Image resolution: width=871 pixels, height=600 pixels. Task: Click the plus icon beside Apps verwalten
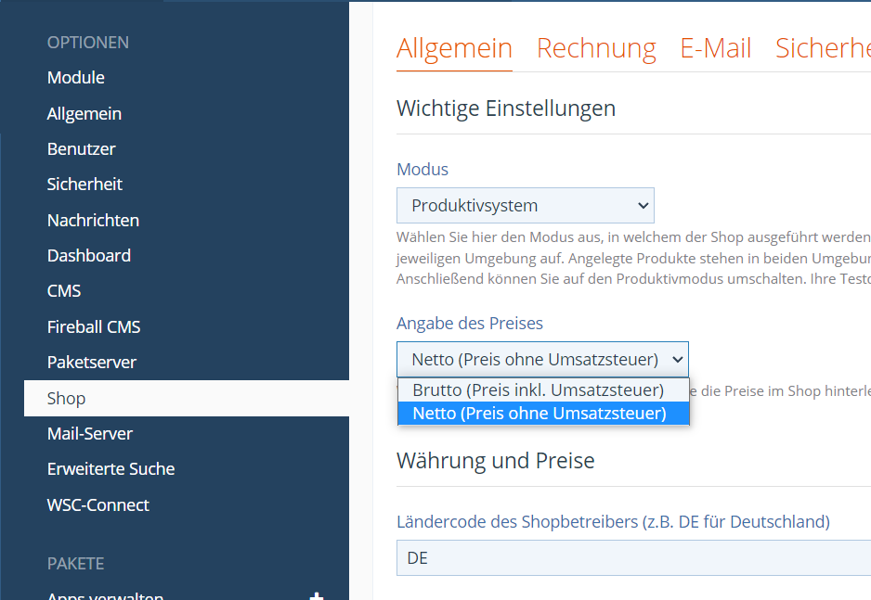[317, 595]
